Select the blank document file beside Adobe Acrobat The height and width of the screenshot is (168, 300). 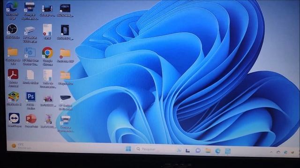point(30,77)
